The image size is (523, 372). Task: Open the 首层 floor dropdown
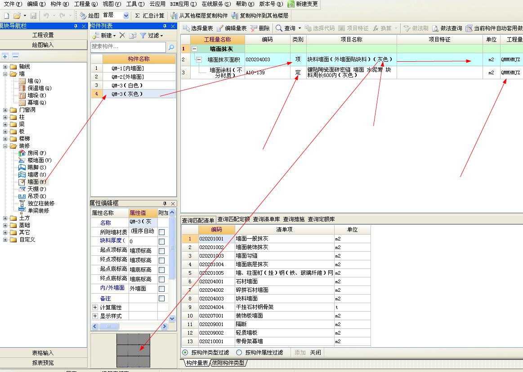(x=126, y=15)
